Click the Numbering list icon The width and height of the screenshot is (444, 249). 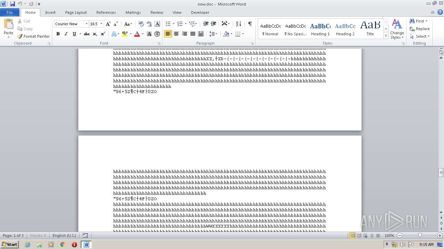click(180, 24)
